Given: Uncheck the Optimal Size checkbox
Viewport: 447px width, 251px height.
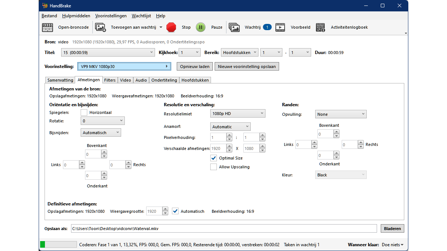Looking at the screenshot, I should 214,158.
